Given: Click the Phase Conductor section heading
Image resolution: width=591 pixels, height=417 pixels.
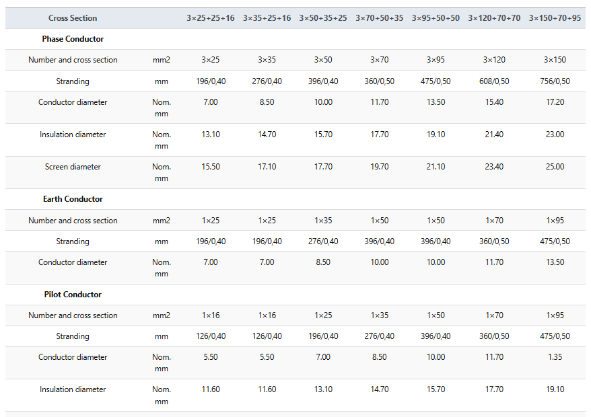Looking at the screenshot, I should click(x=73, y=39).
